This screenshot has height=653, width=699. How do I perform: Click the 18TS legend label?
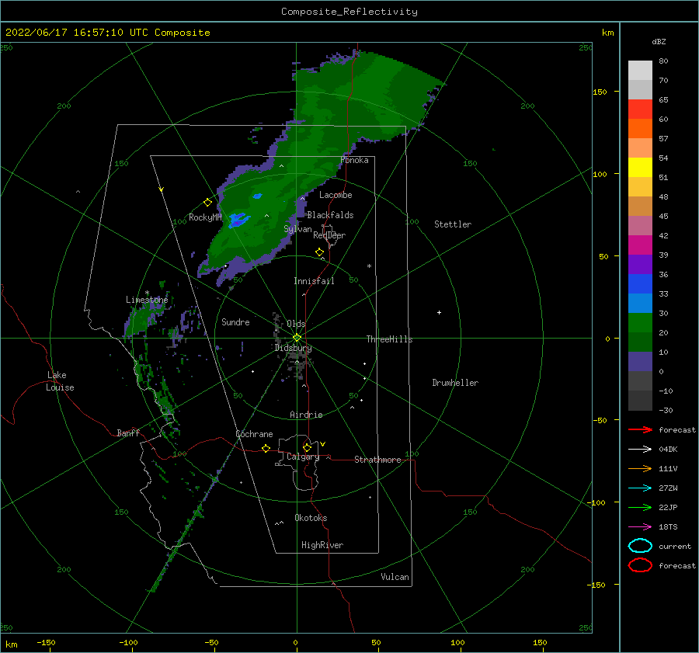(668, 527)
